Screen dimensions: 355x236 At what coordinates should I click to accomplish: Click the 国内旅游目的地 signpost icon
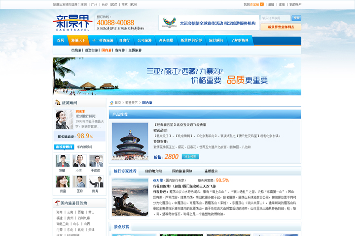(x=57, y=203)
